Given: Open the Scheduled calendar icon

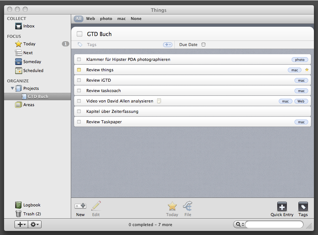Looking at the screenshot, I should (x=19, y=71).
